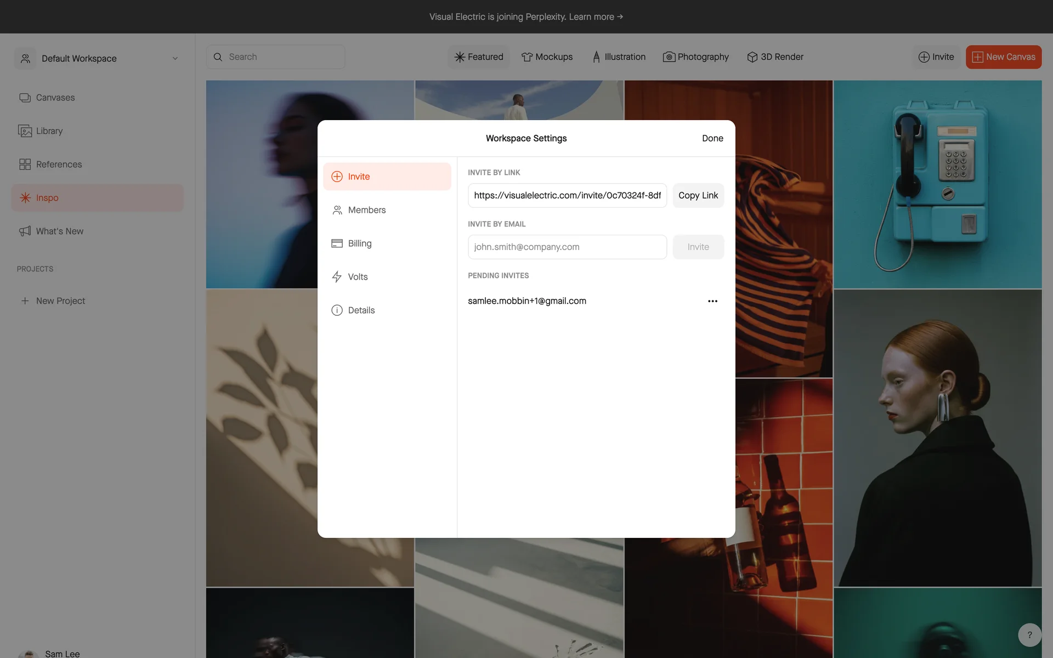Go to the References page
Screen dimensions: 1053x658
[x=58, y=164]
